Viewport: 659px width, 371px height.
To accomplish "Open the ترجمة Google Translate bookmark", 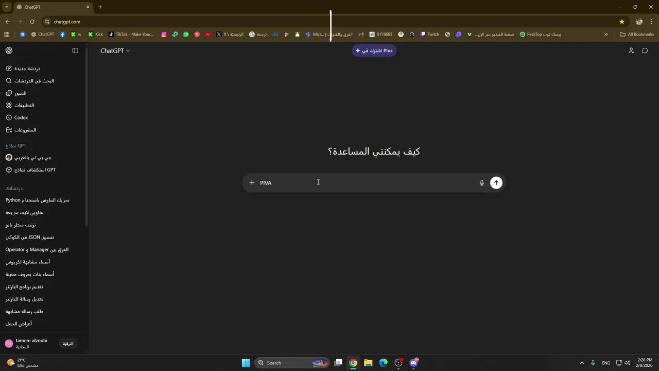I will pos(258,35).
